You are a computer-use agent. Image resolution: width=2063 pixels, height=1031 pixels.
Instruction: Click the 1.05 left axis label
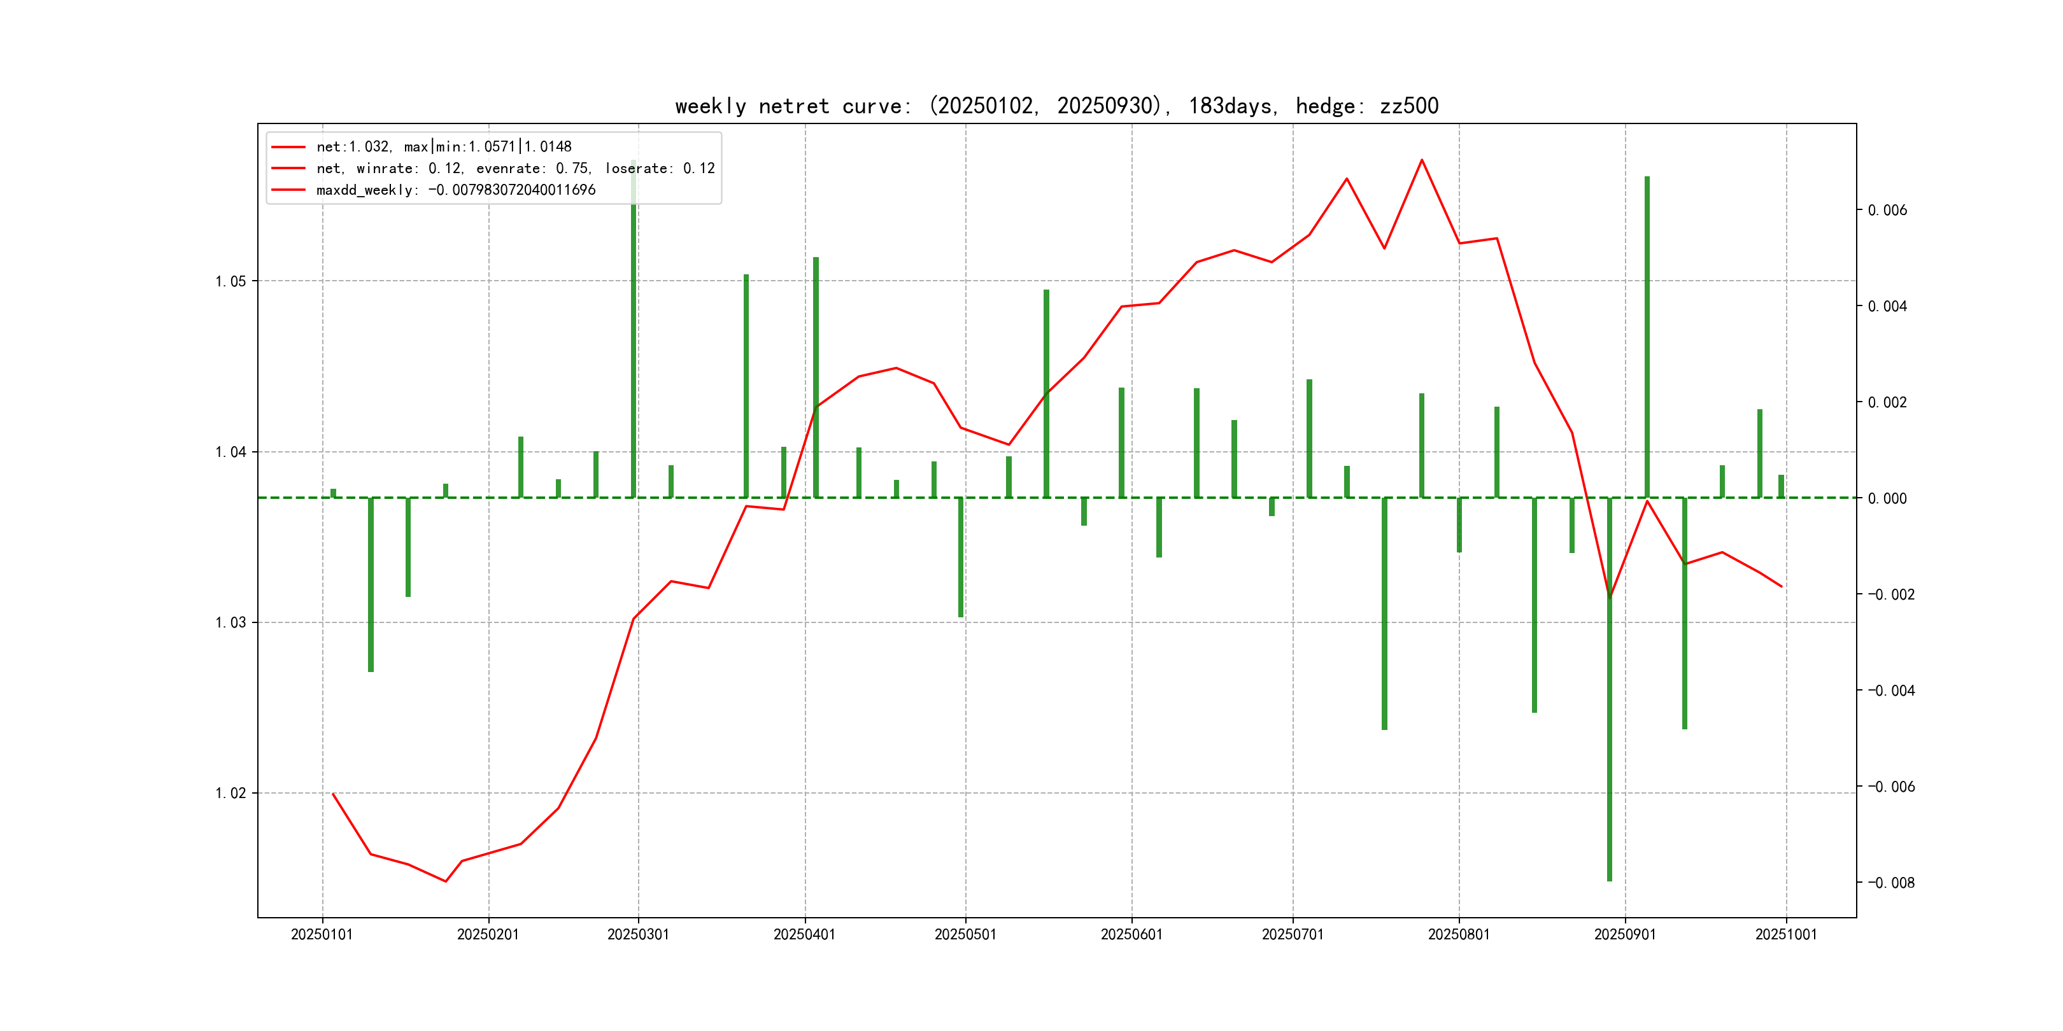click(x=230, y=281)
